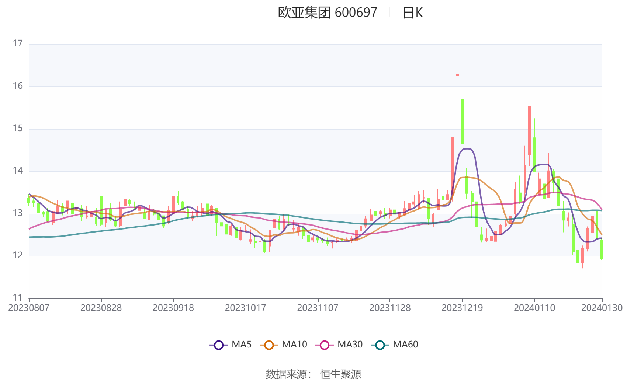Screen dimensions: 627x381
Task: Click the 20231128 x-axis date label
Action: point(390,308)
